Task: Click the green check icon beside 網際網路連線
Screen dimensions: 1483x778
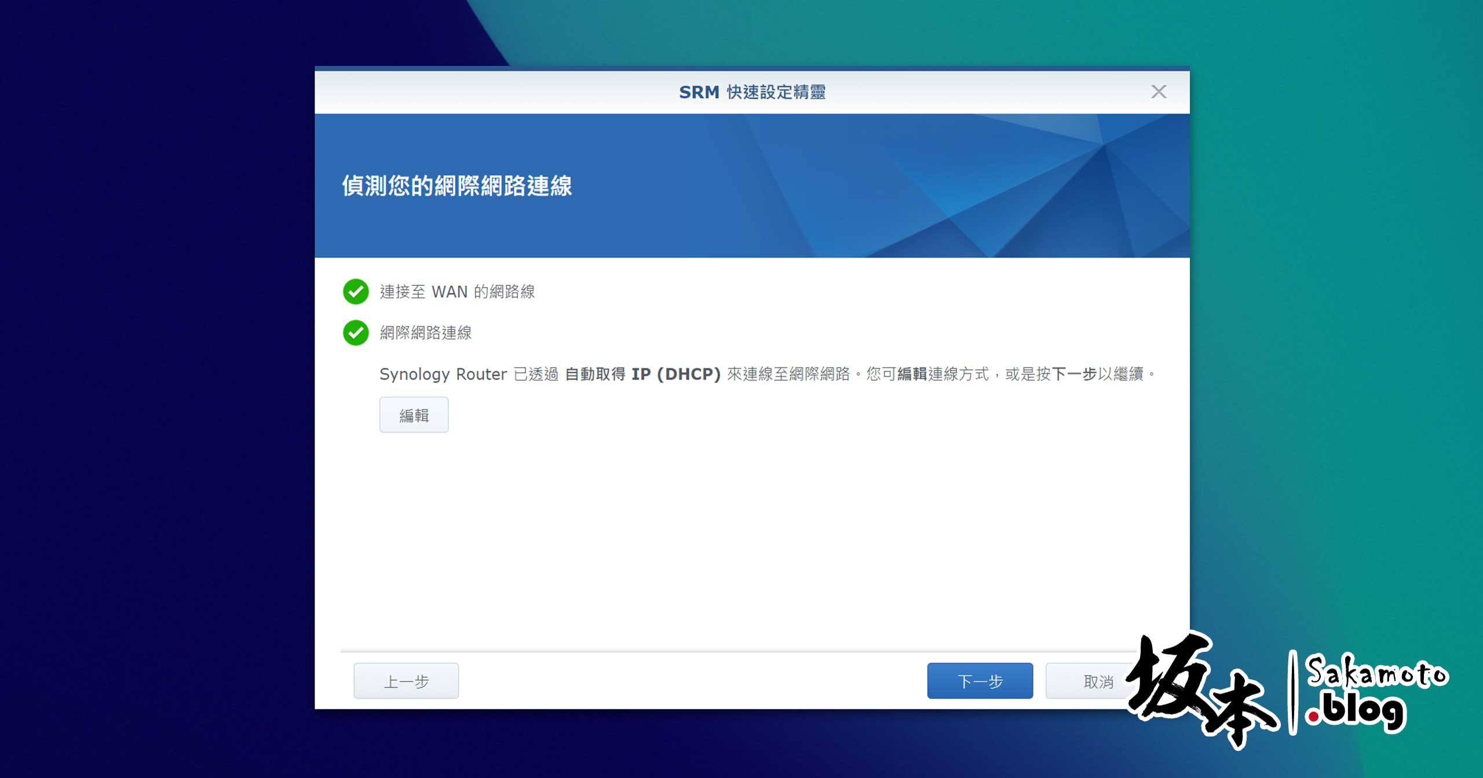Action: coord(356,332)
